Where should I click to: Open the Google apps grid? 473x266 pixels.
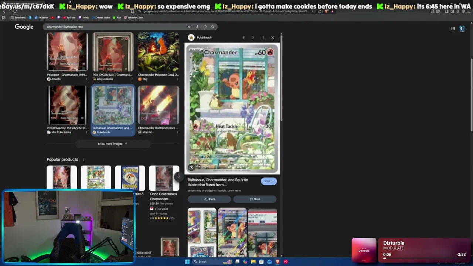pyautogui.click(x=453, y=28)
